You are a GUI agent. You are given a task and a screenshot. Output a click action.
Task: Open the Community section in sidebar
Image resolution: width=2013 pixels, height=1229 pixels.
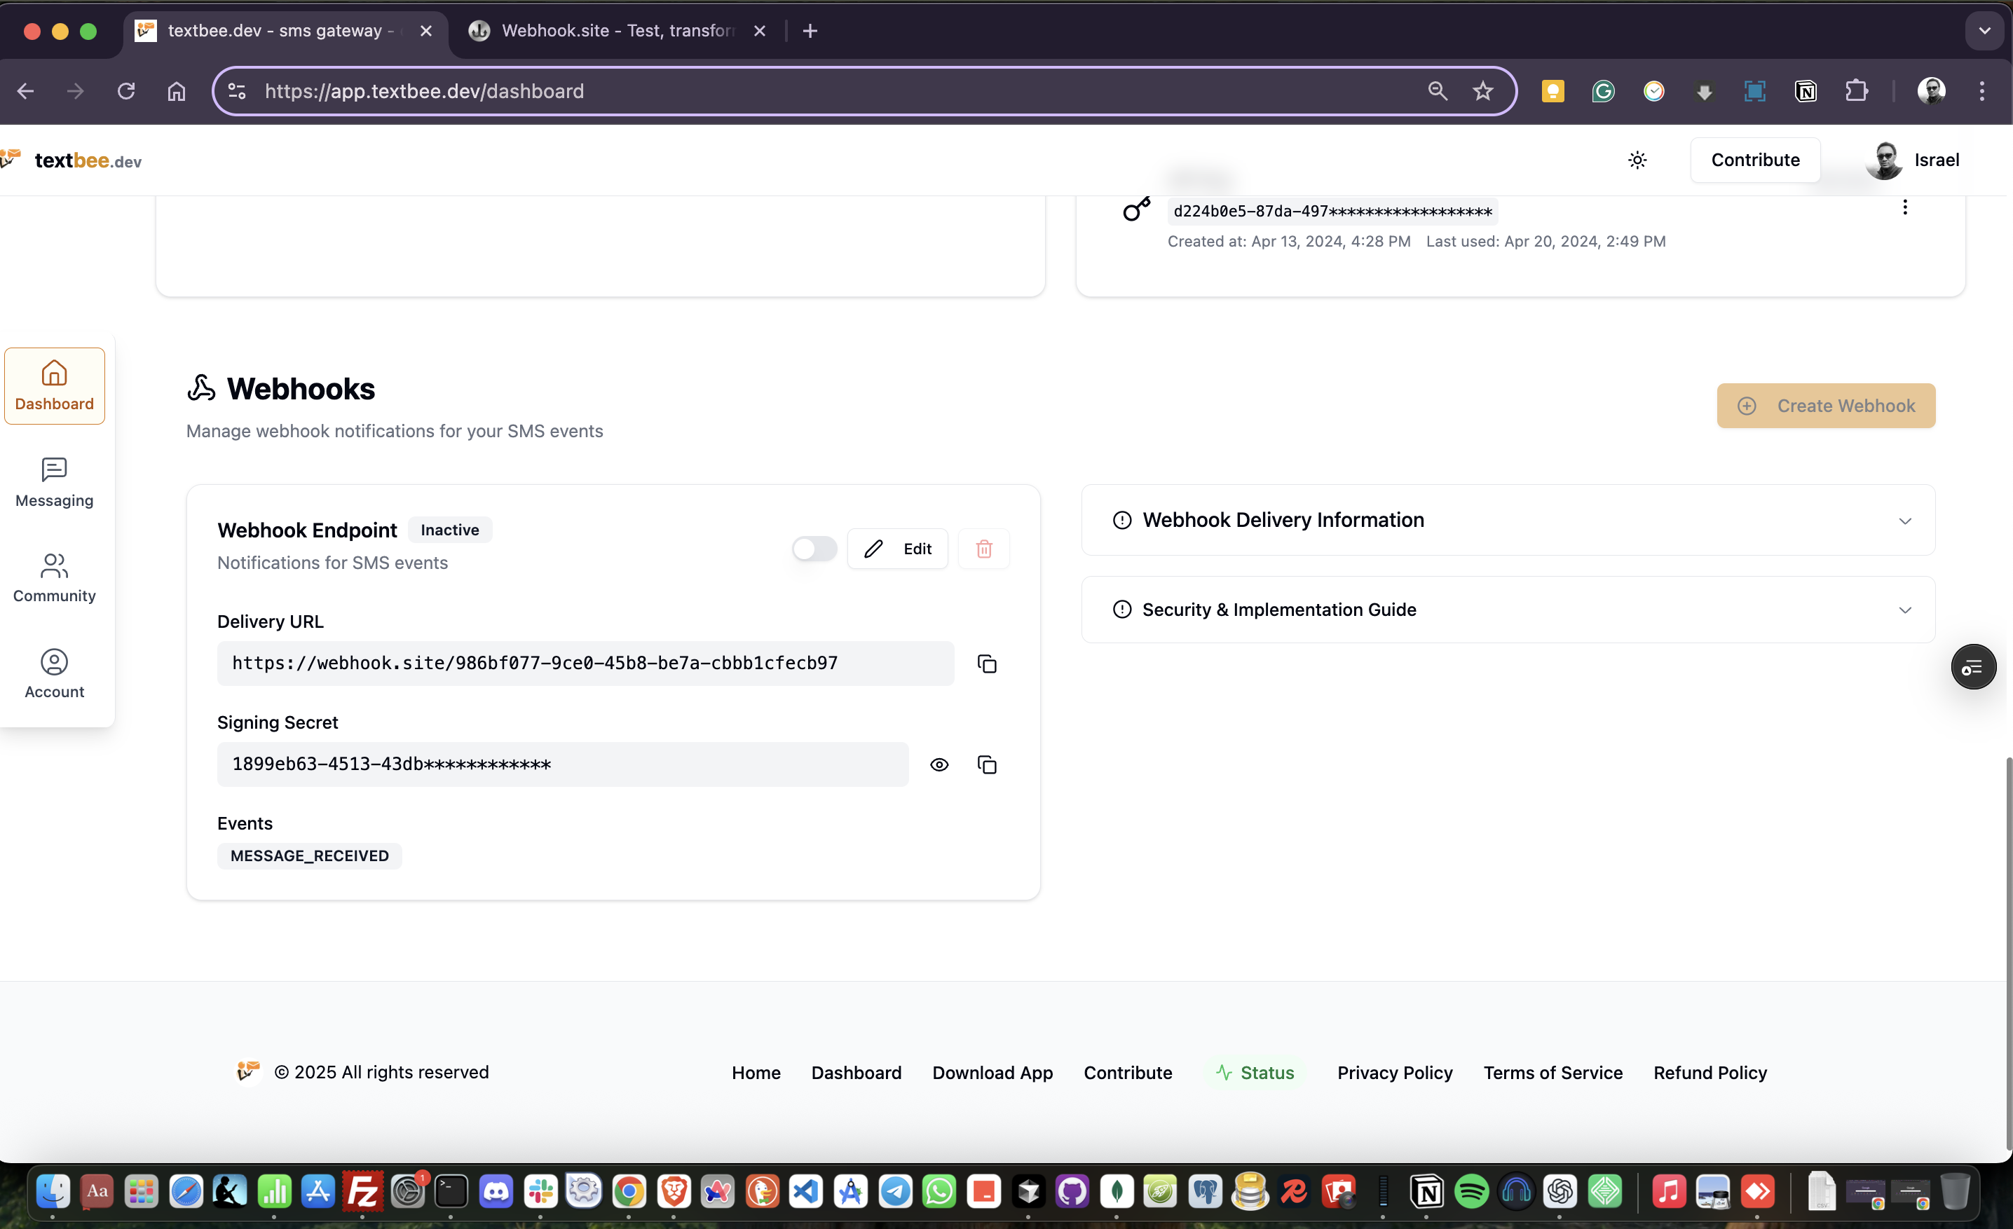tap(54, 577)
